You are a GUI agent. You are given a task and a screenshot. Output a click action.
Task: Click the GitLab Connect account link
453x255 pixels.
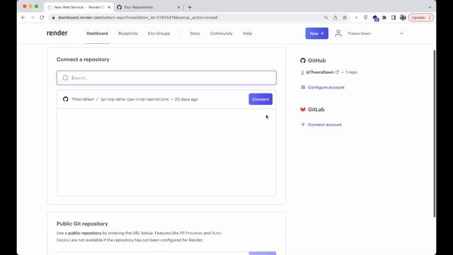pyautogui.click(x=324, y=125)
